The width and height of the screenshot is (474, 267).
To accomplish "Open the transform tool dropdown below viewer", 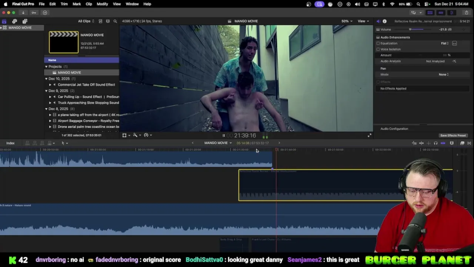I will coord(126,135).
